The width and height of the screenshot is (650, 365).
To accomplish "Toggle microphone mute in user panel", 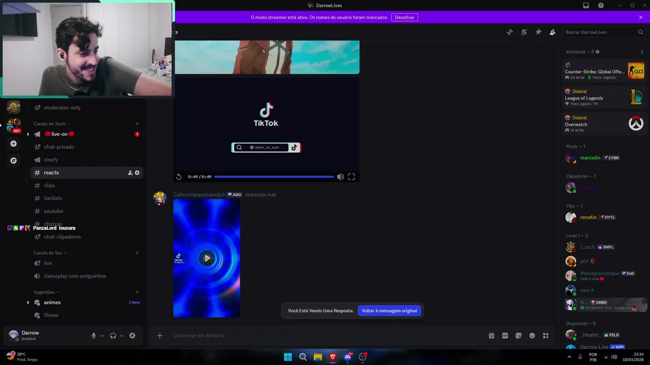I will pos(93,336).
